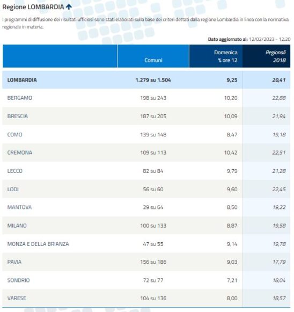Click the Domenica % ore 12 header
This screenshot has width=294, height=312.
[216, 56]
